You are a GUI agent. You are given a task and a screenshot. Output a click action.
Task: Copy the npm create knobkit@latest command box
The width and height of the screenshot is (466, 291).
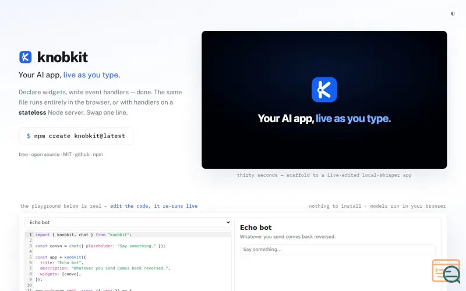pyautogui.click(x=76, y=136)
